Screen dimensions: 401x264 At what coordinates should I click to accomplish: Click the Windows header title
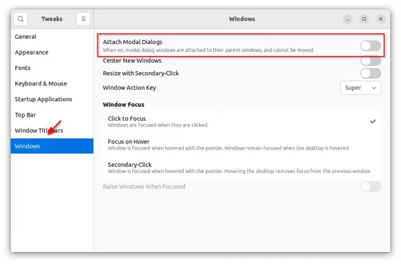tap(242, 19)
